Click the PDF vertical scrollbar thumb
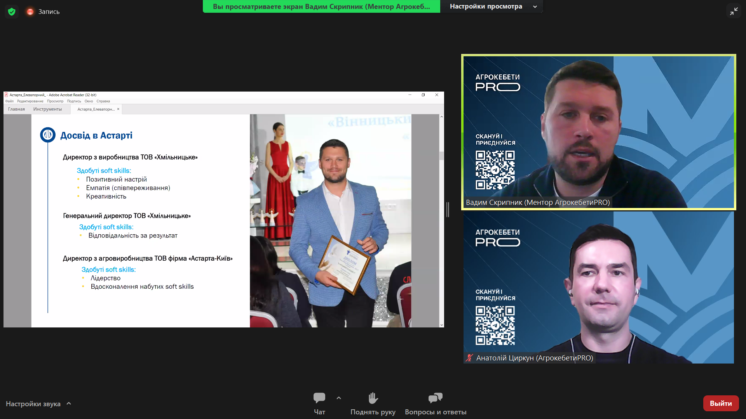Viewport: 746px width, 419px height. click(441, 156)
